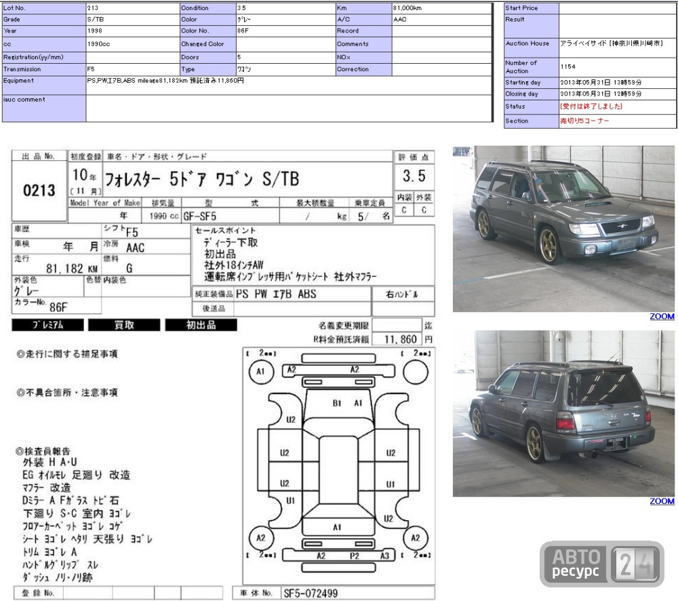Screen dimensions: 678x601
Task: Click the ZOOM link under rear car photo
Action: click(x=662, y=501)
